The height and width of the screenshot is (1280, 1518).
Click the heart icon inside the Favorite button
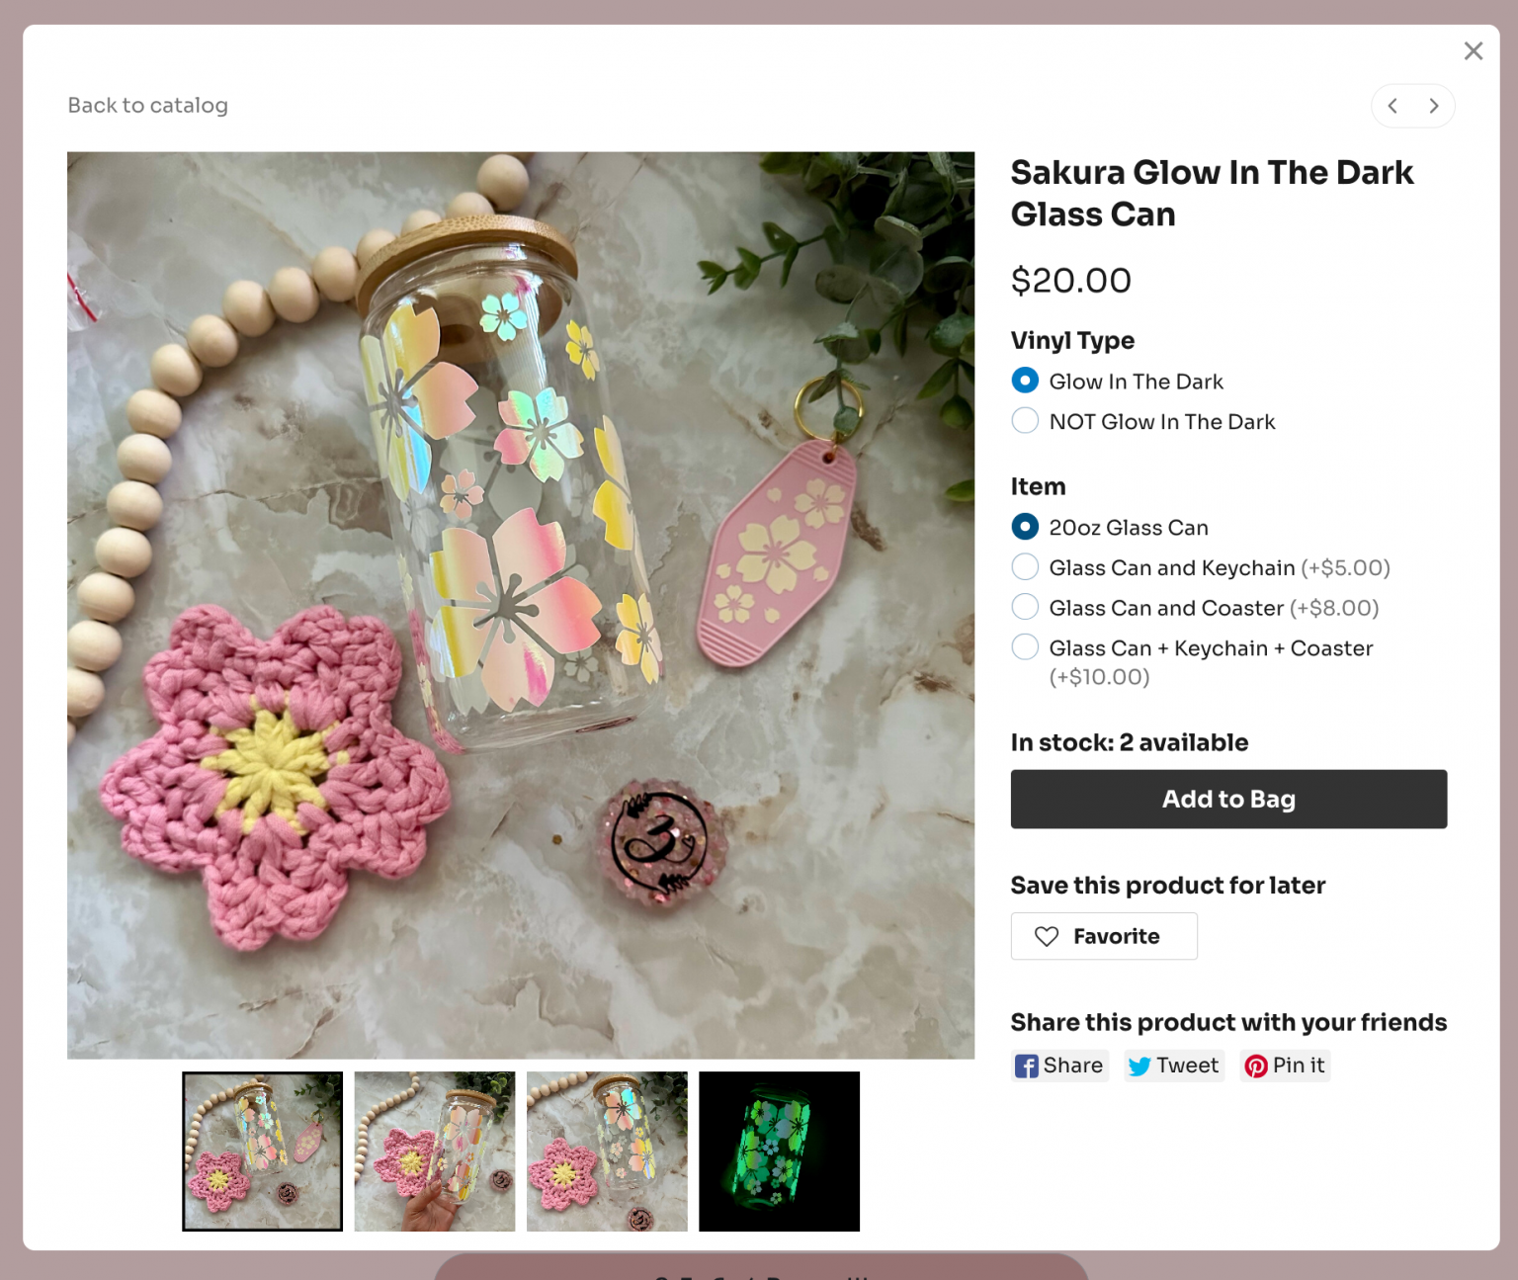point(1046,936)
